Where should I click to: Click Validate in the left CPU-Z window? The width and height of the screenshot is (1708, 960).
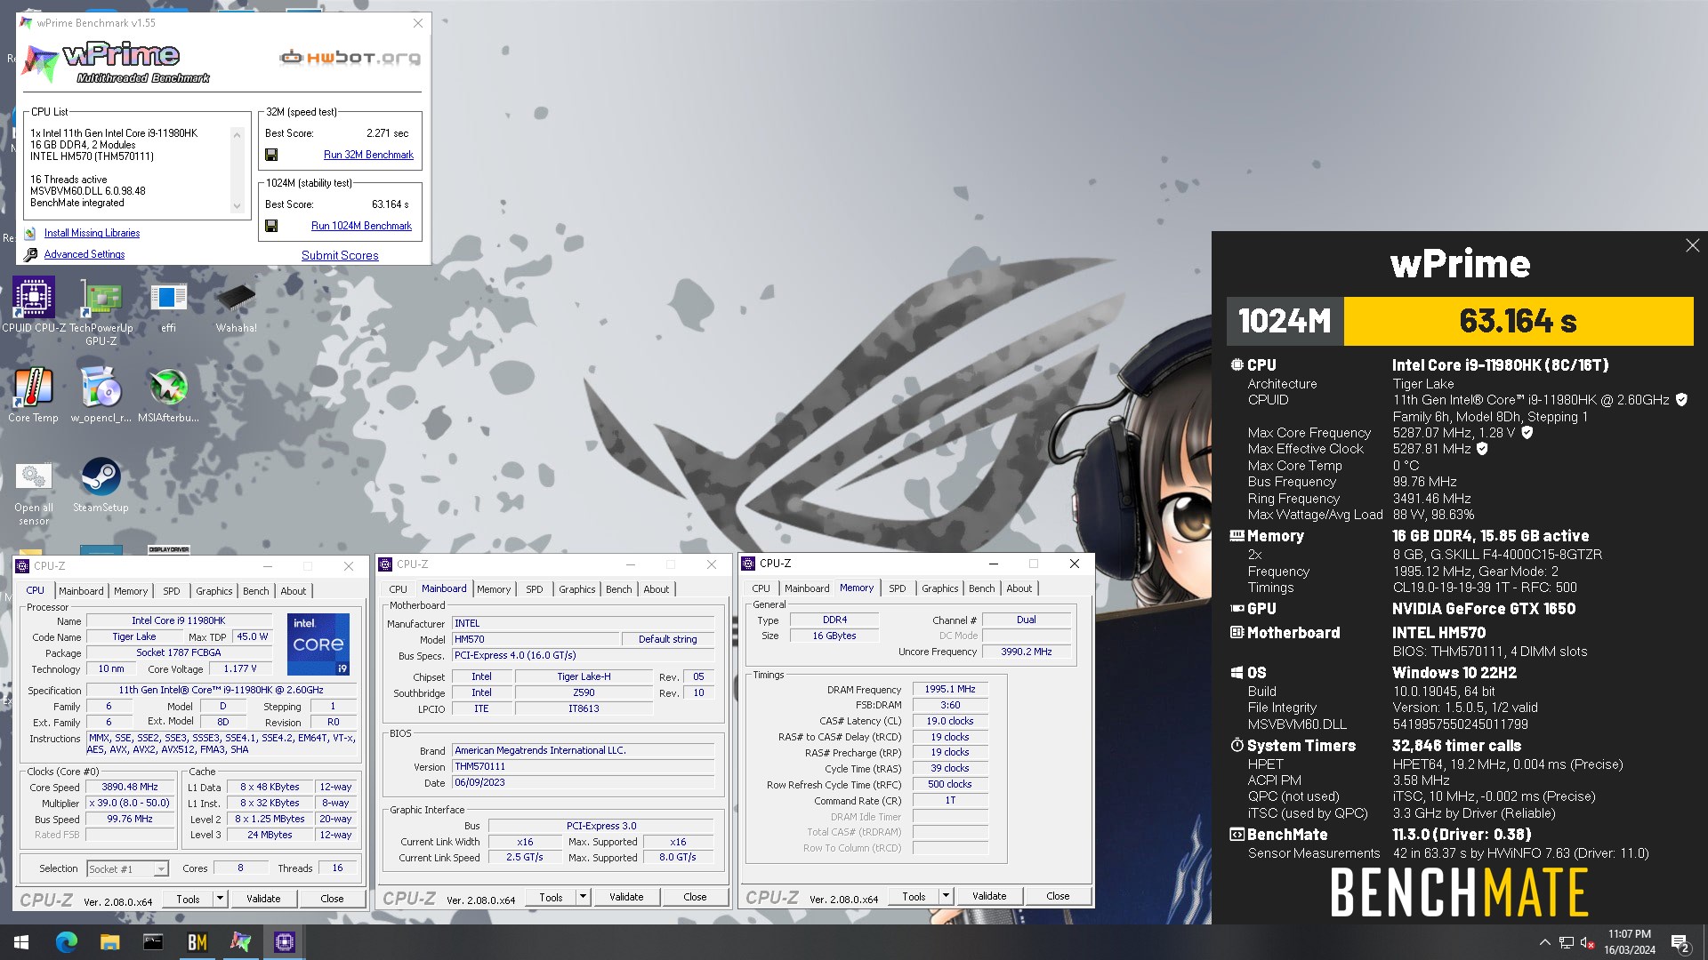[263, 899]
